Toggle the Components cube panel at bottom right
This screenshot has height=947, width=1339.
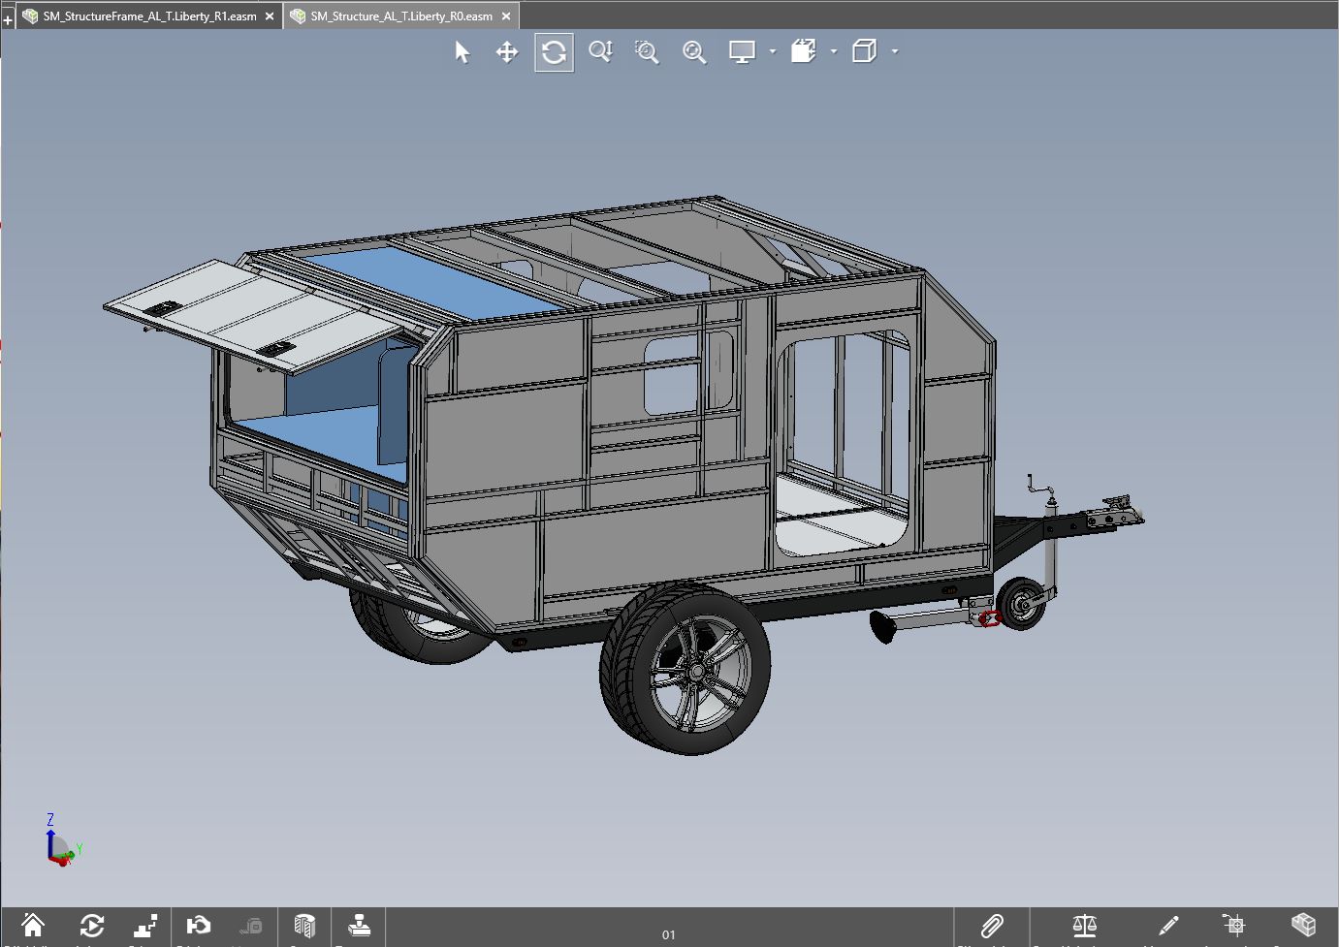pos(1303,925)
